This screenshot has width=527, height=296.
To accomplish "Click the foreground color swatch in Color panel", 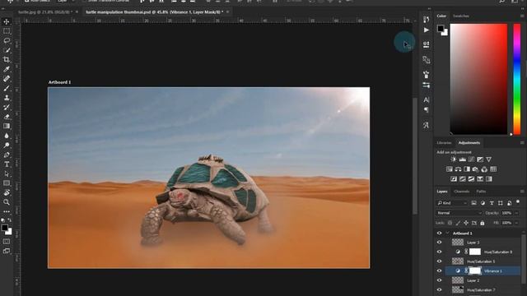I will click(441, 29).
